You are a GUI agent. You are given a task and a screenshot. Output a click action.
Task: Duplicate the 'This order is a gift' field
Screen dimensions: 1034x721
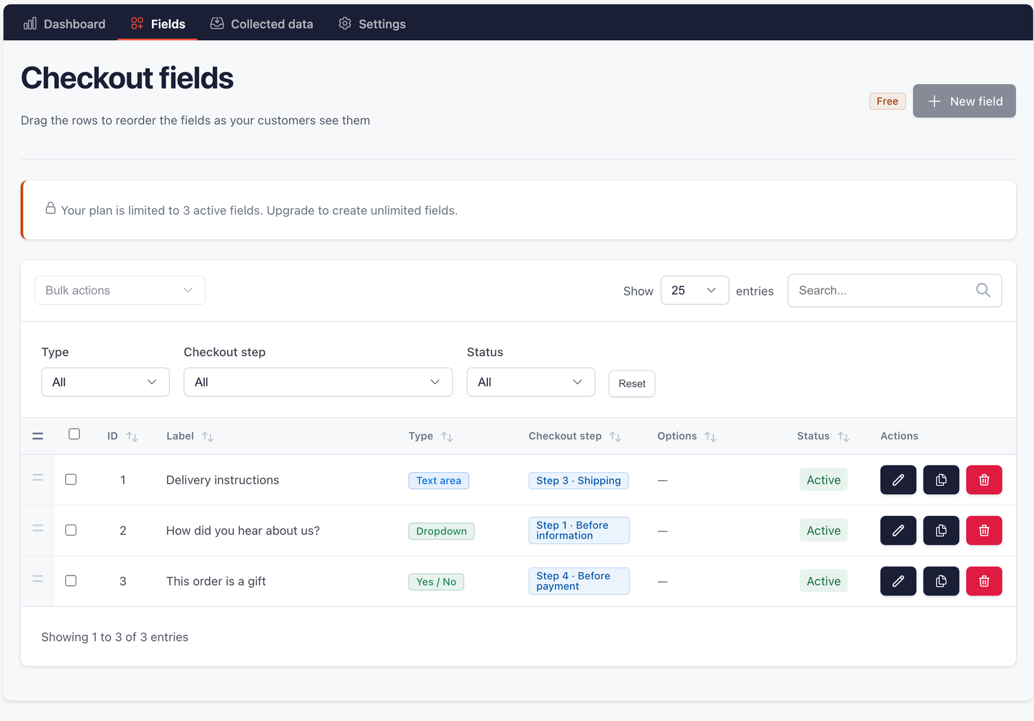click(x=941, y=581)
